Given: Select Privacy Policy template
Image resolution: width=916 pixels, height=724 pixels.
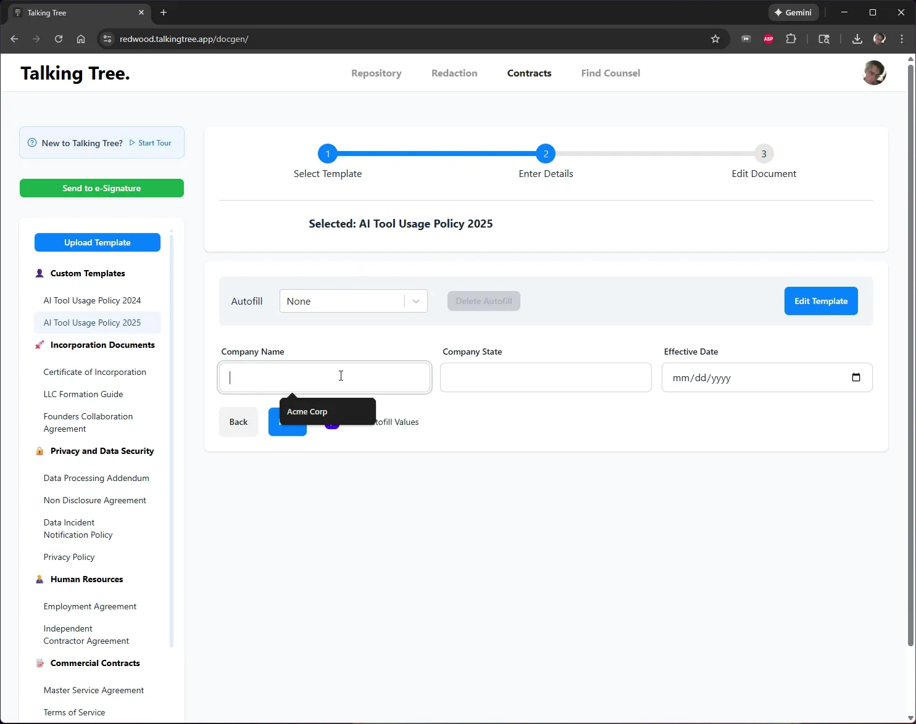Looking at the screenshot, I should point(69,557).
